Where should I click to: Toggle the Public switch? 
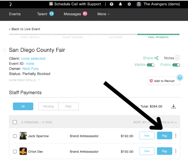[x=176, y=65]
